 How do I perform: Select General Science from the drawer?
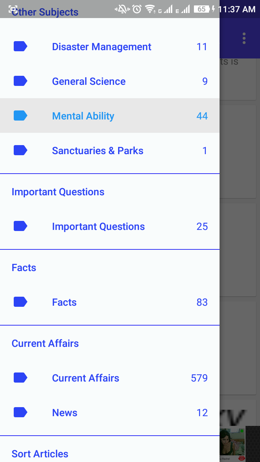[110, 81]
